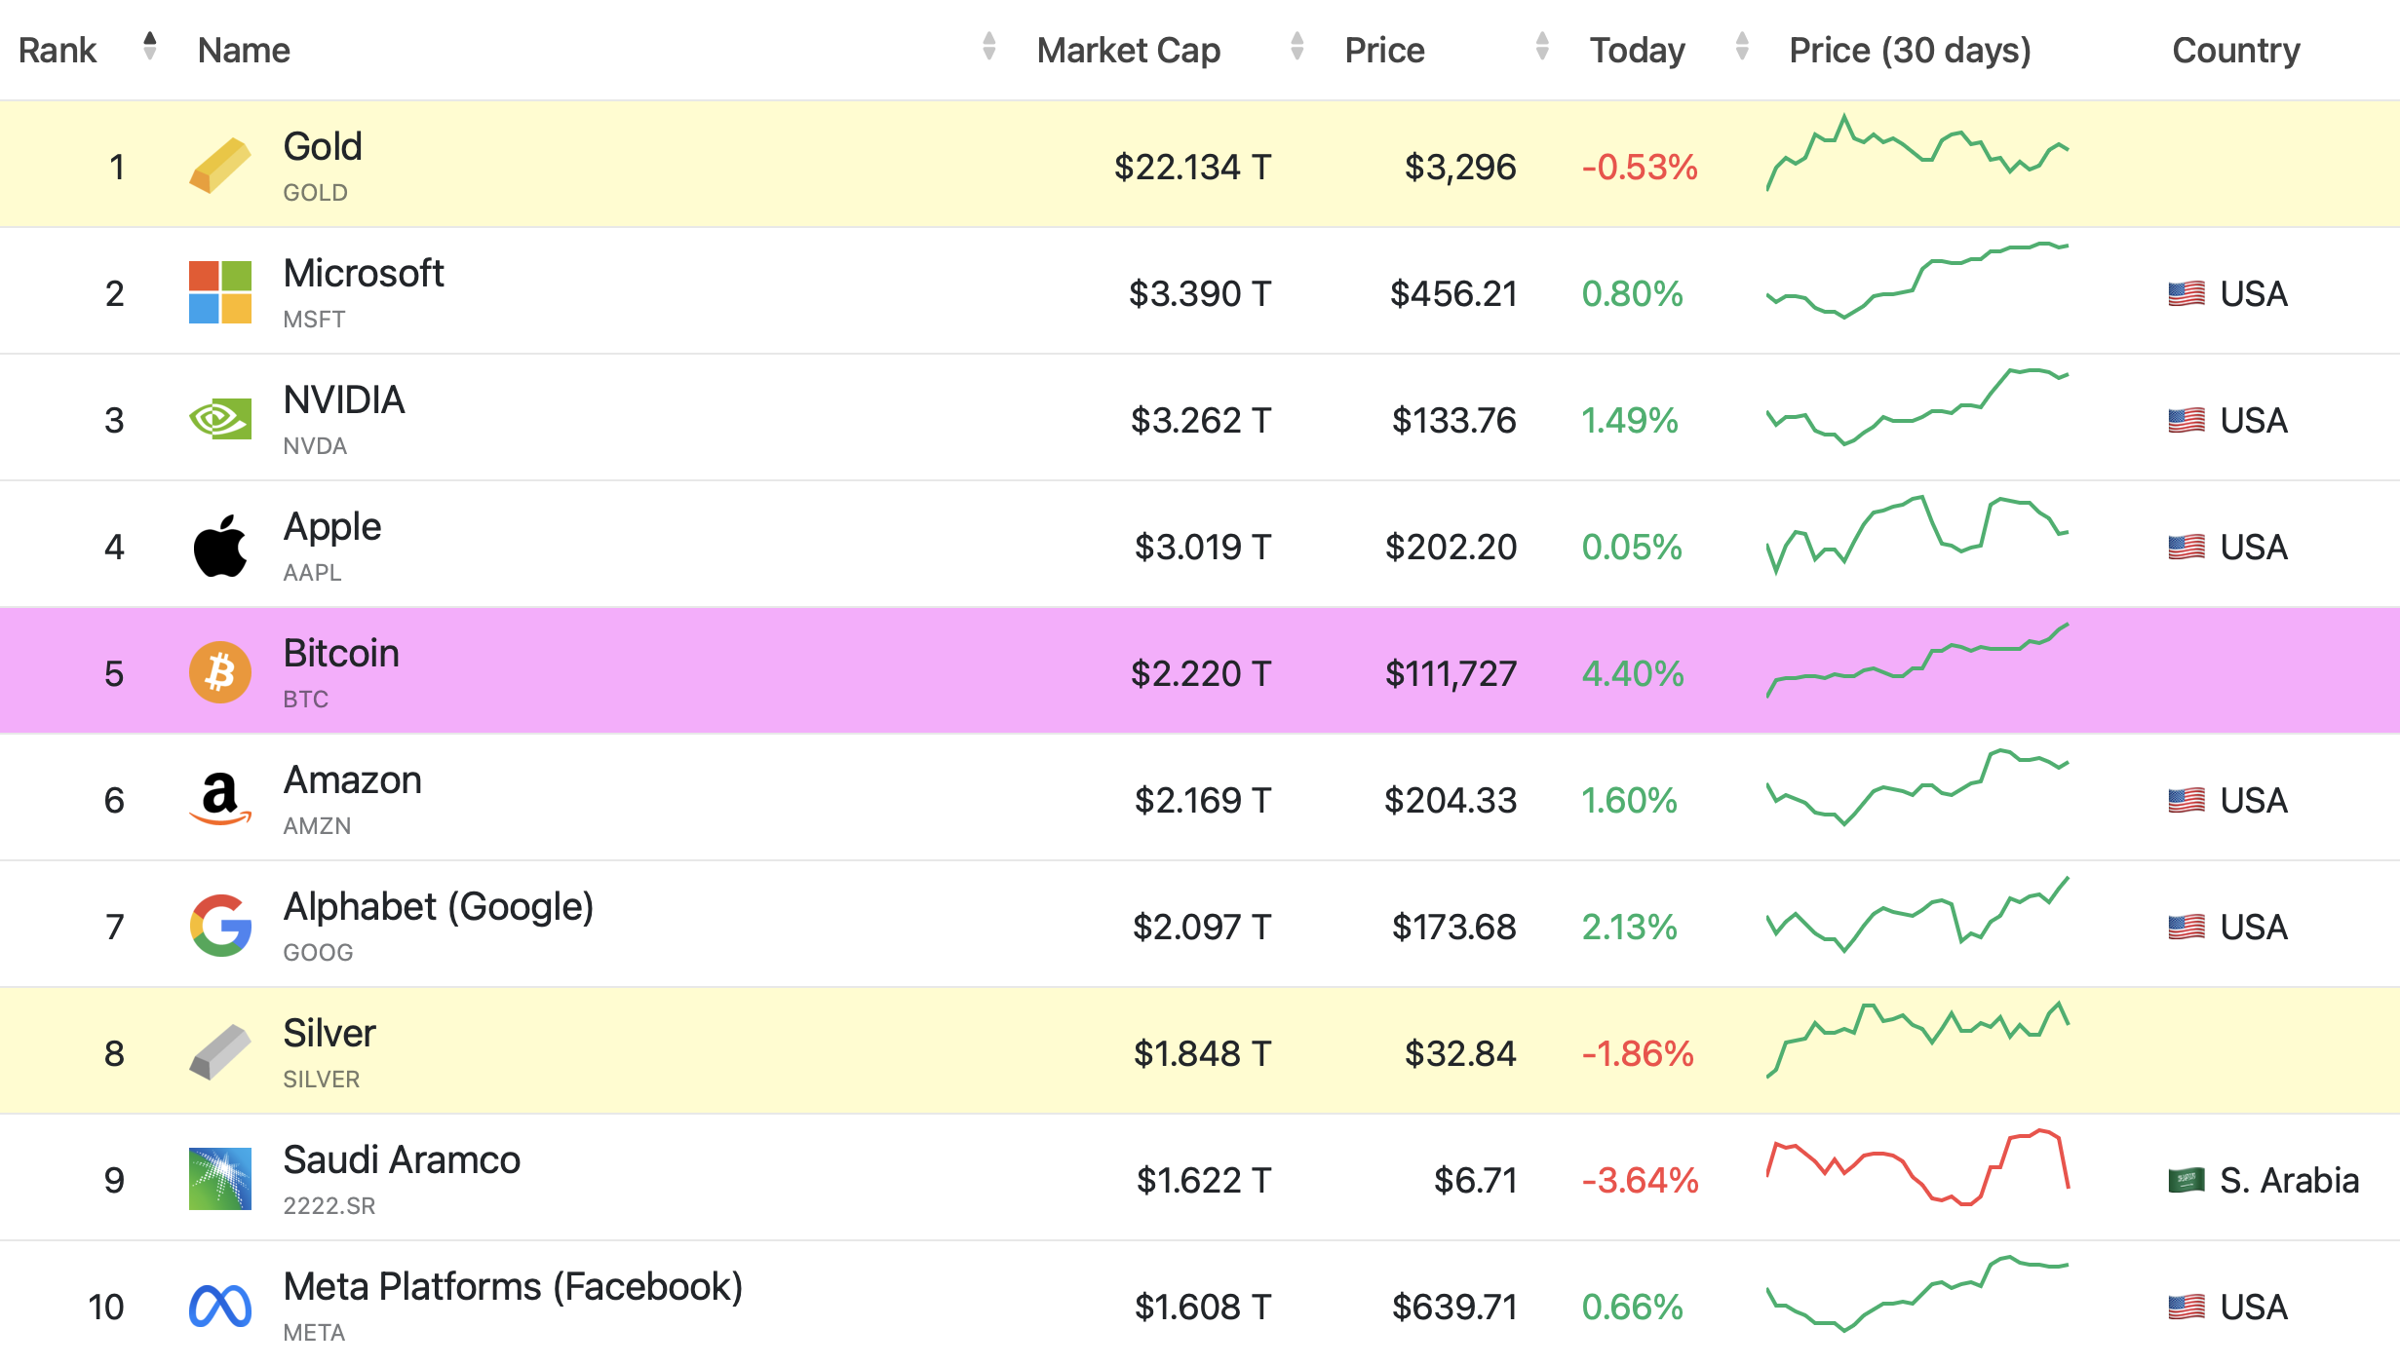The width and height of the screenshot is (2400, 1366).
Task: Click the Today column header
Action: [x=1637, y=50]
